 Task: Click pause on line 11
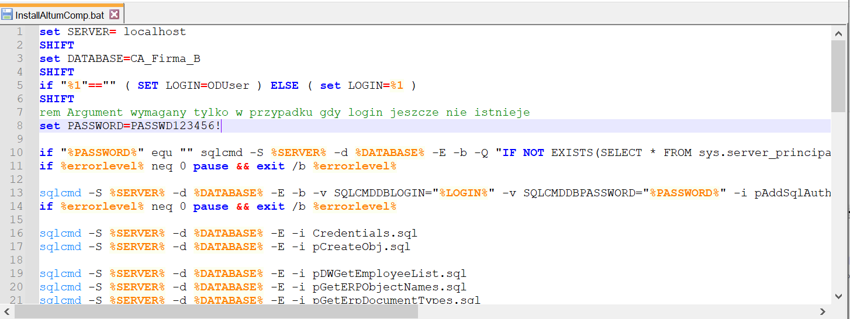point(211,166)
